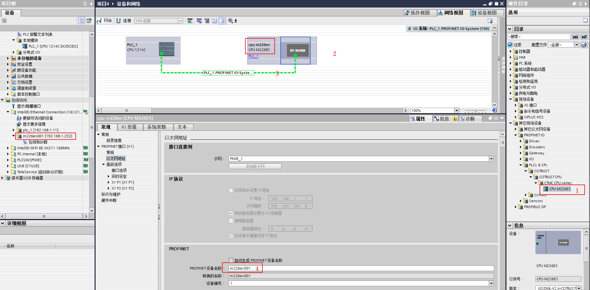Open the IO 变量 tab

pyautogui.click(x=129, y=127)
